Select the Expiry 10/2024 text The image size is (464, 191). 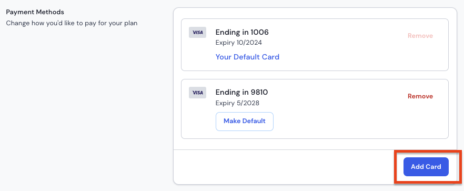coord(239,43)
